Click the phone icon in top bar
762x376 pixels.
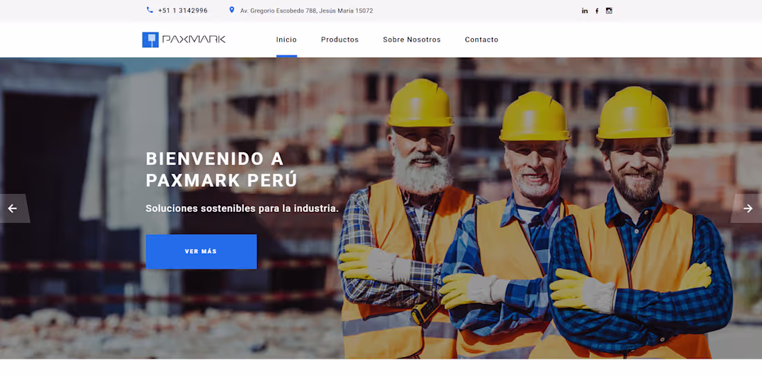point(150,10)
